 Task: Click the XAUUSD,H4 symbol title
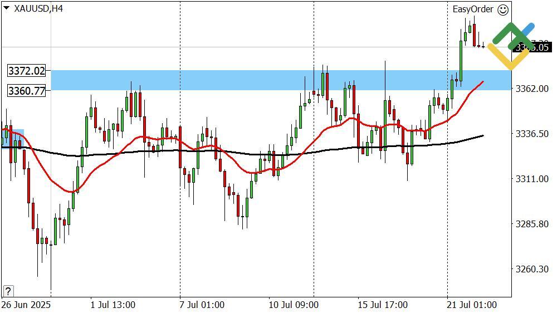point(39,8)
